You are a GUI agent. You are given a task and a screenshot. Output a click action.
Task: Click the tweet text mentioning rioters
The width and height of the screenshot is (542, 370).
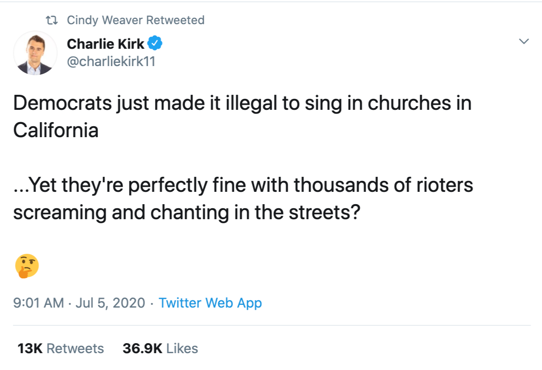(x=243, y=186)
